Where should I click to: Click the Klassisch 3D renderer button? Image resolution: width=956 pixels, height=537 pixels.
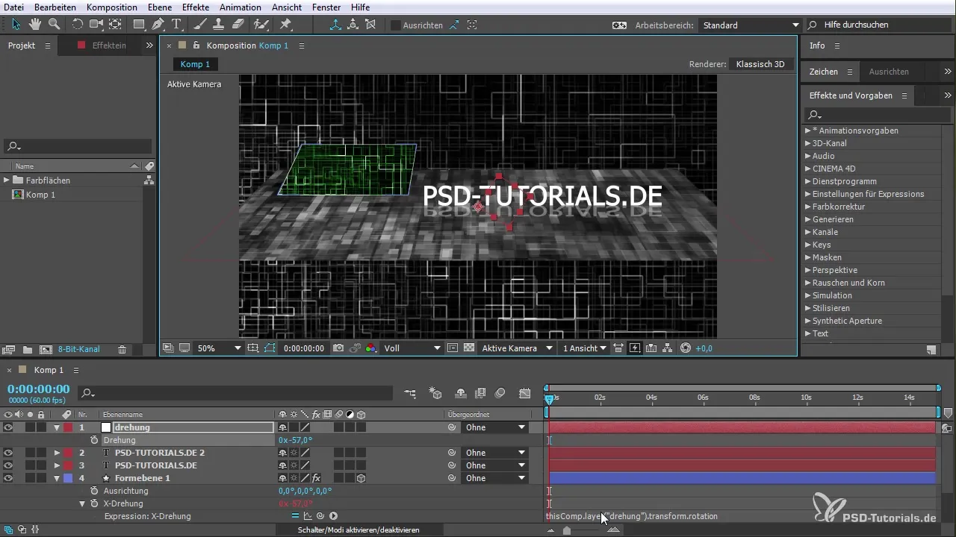click(x=760, y=64)
